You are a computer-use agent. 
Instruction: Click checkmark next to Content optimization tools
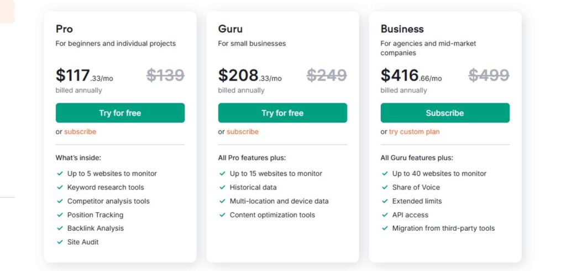(x=222, y=215)
